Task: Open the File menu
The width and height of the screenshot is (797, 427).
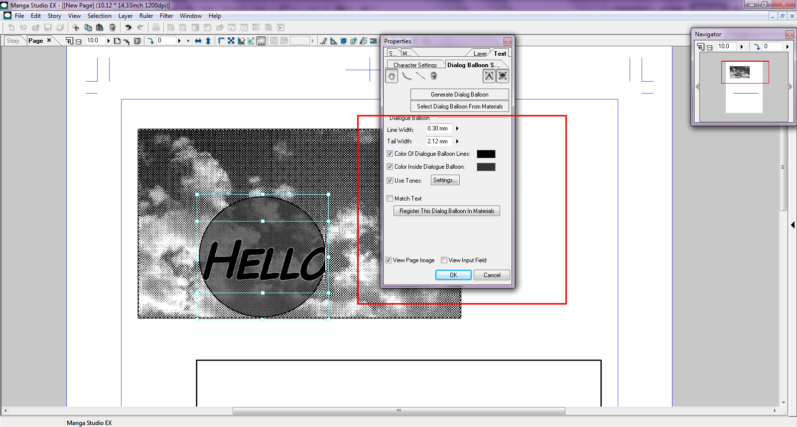Action: coord(19,16)
